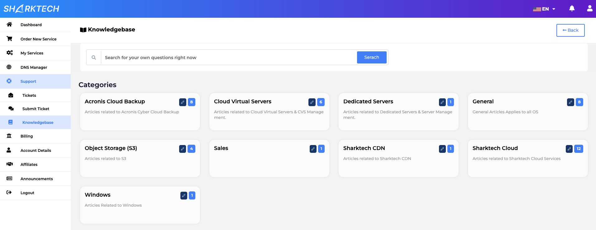
Task: Open Account Details menu item
Action: point(35,150)
